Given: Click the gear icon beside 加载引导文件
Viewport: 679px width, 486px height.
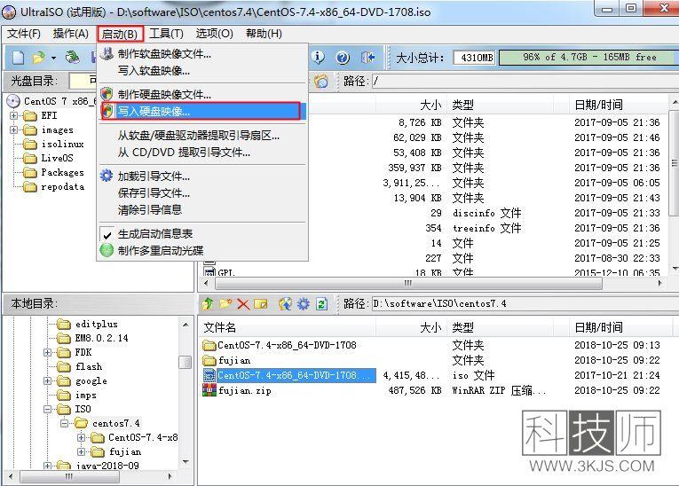Looking at the screenshot, I should click(x=107, y=176).
